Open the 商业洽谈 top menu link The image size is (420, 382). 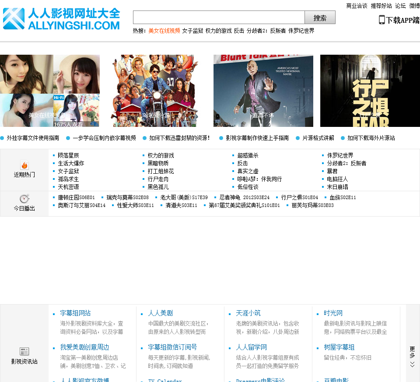point(357,6)
